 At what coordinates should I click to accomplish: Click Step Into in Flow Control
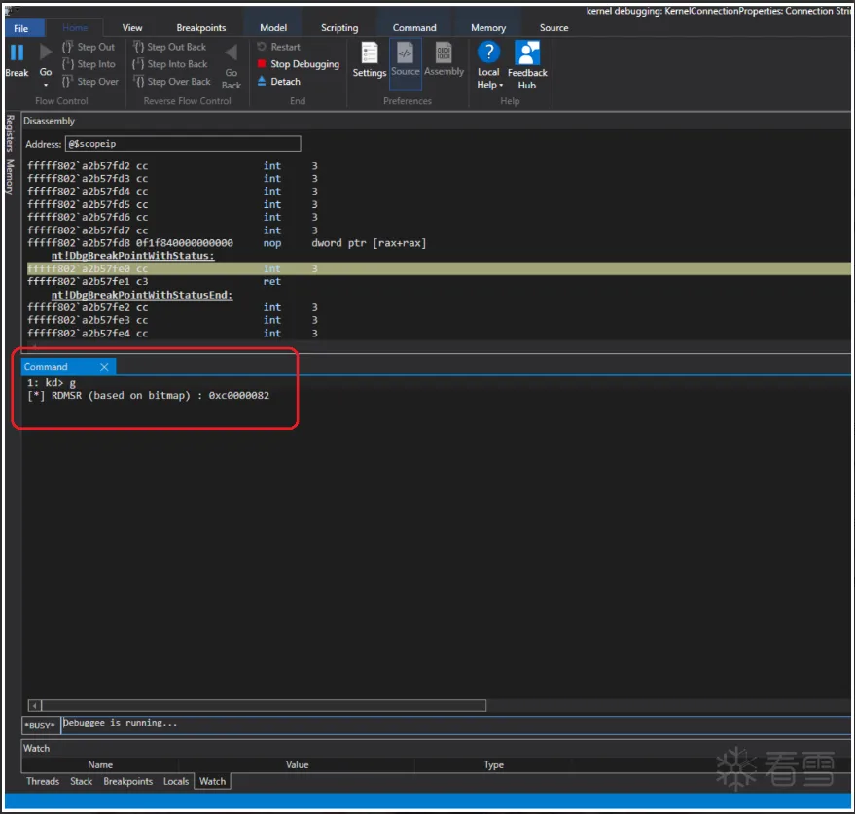click(x=89, y=64)
